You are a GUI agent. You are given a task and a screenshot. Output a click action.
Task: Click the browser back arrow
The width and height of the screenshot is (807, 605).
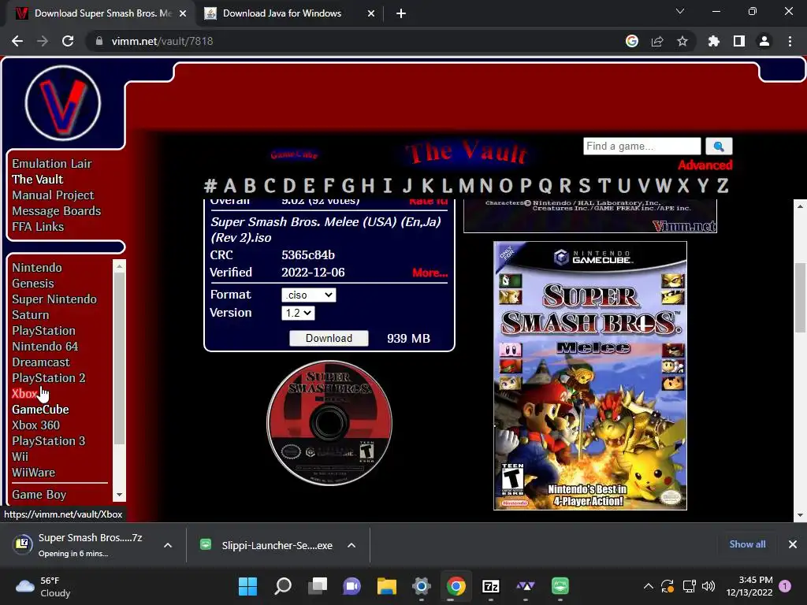17,41
